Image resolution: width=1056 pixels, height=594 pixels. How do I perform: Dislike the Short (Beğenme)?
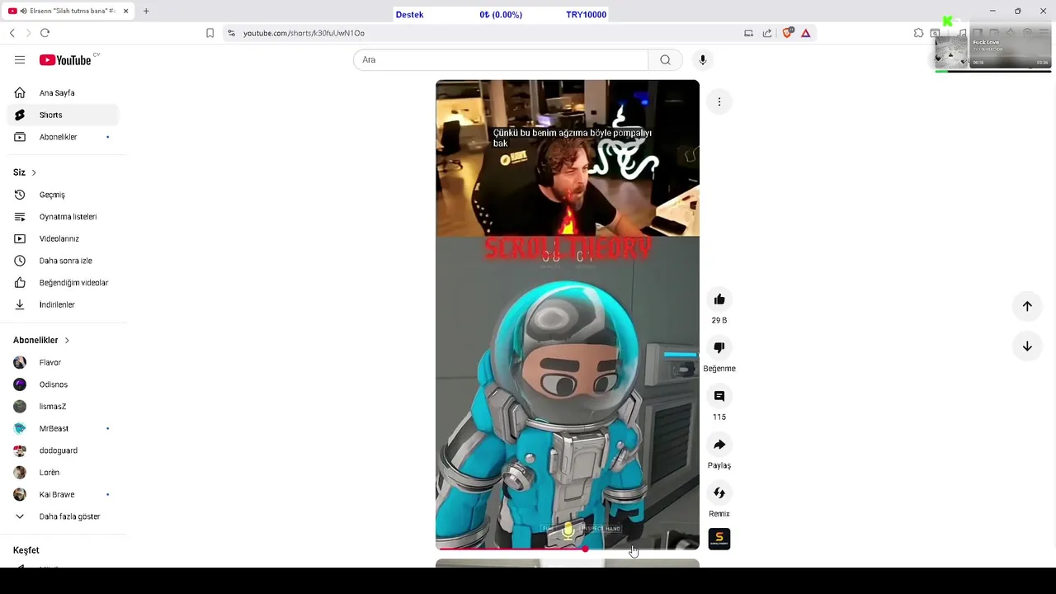pos(719,348)
